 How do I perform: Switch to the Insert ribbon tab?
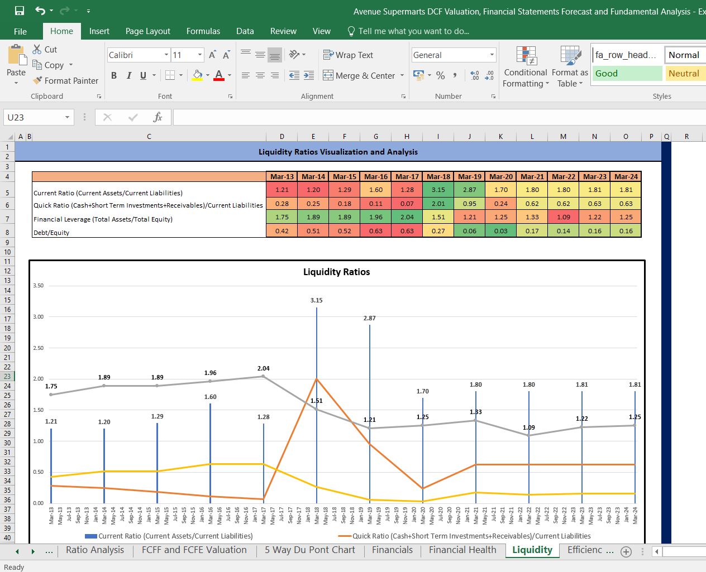point(99,31)
